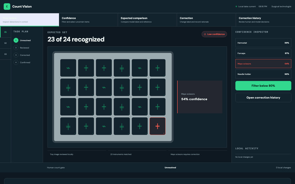Click the Low confidence warning badge
Image resolution: width=295 pixels, height=184 pixels.
(214, 34)
